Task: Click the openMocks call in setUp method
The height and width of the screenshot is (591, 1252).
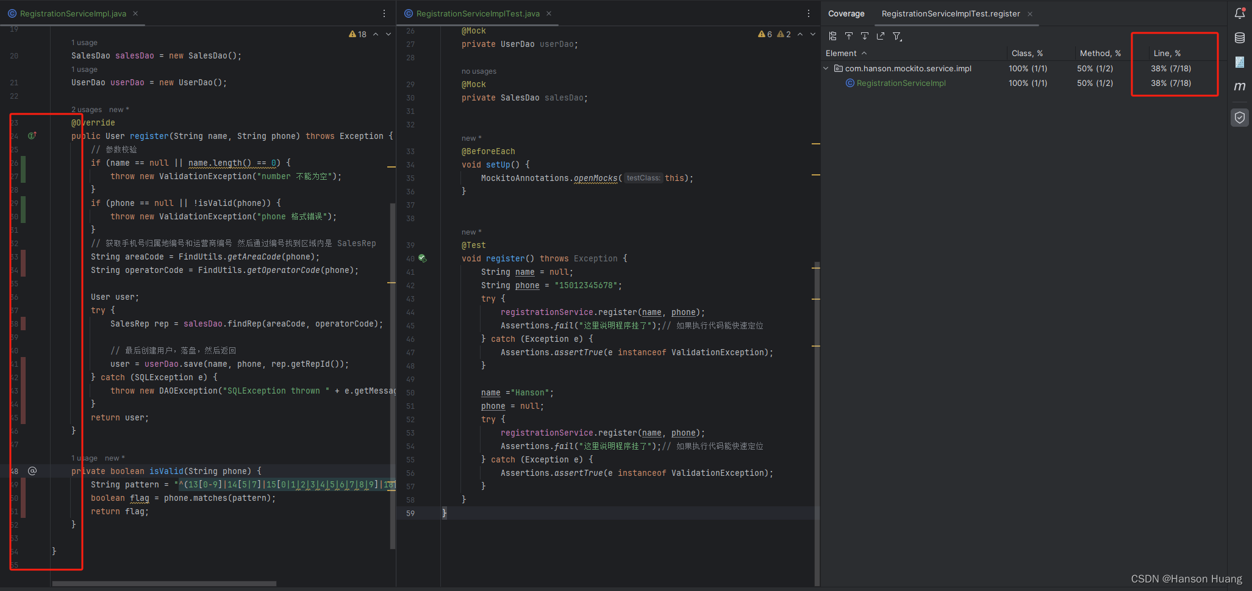Action: pos(596,178)
